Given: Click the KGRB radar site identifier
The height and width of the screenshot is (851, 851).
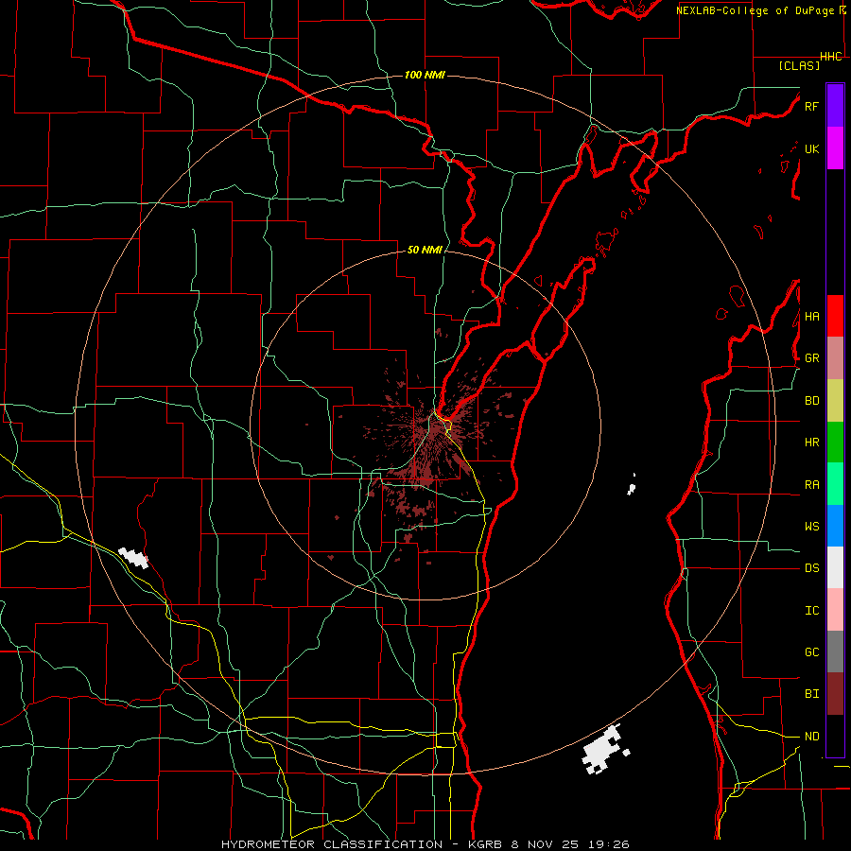Looking at the screenshot, I should click(x=487, y=844).
